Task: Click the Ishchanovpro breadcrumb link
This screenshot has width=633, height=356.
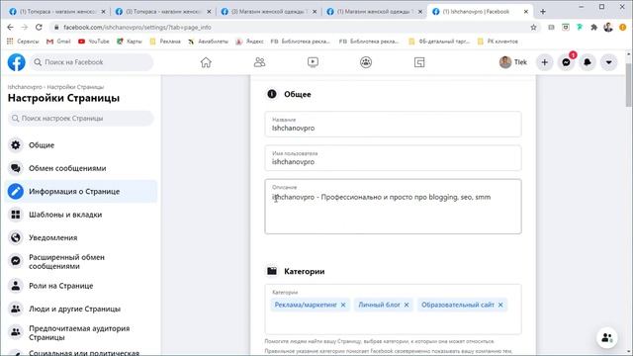Action: click(25, 87)
